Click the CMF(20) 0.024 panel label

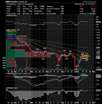pos(12,88)
